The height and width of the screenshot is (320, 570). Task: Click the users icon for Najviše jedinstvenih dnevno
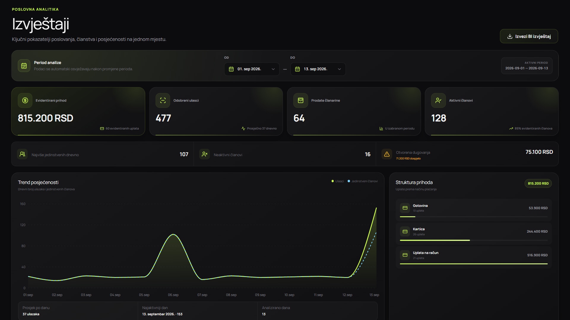coord(22,154)
